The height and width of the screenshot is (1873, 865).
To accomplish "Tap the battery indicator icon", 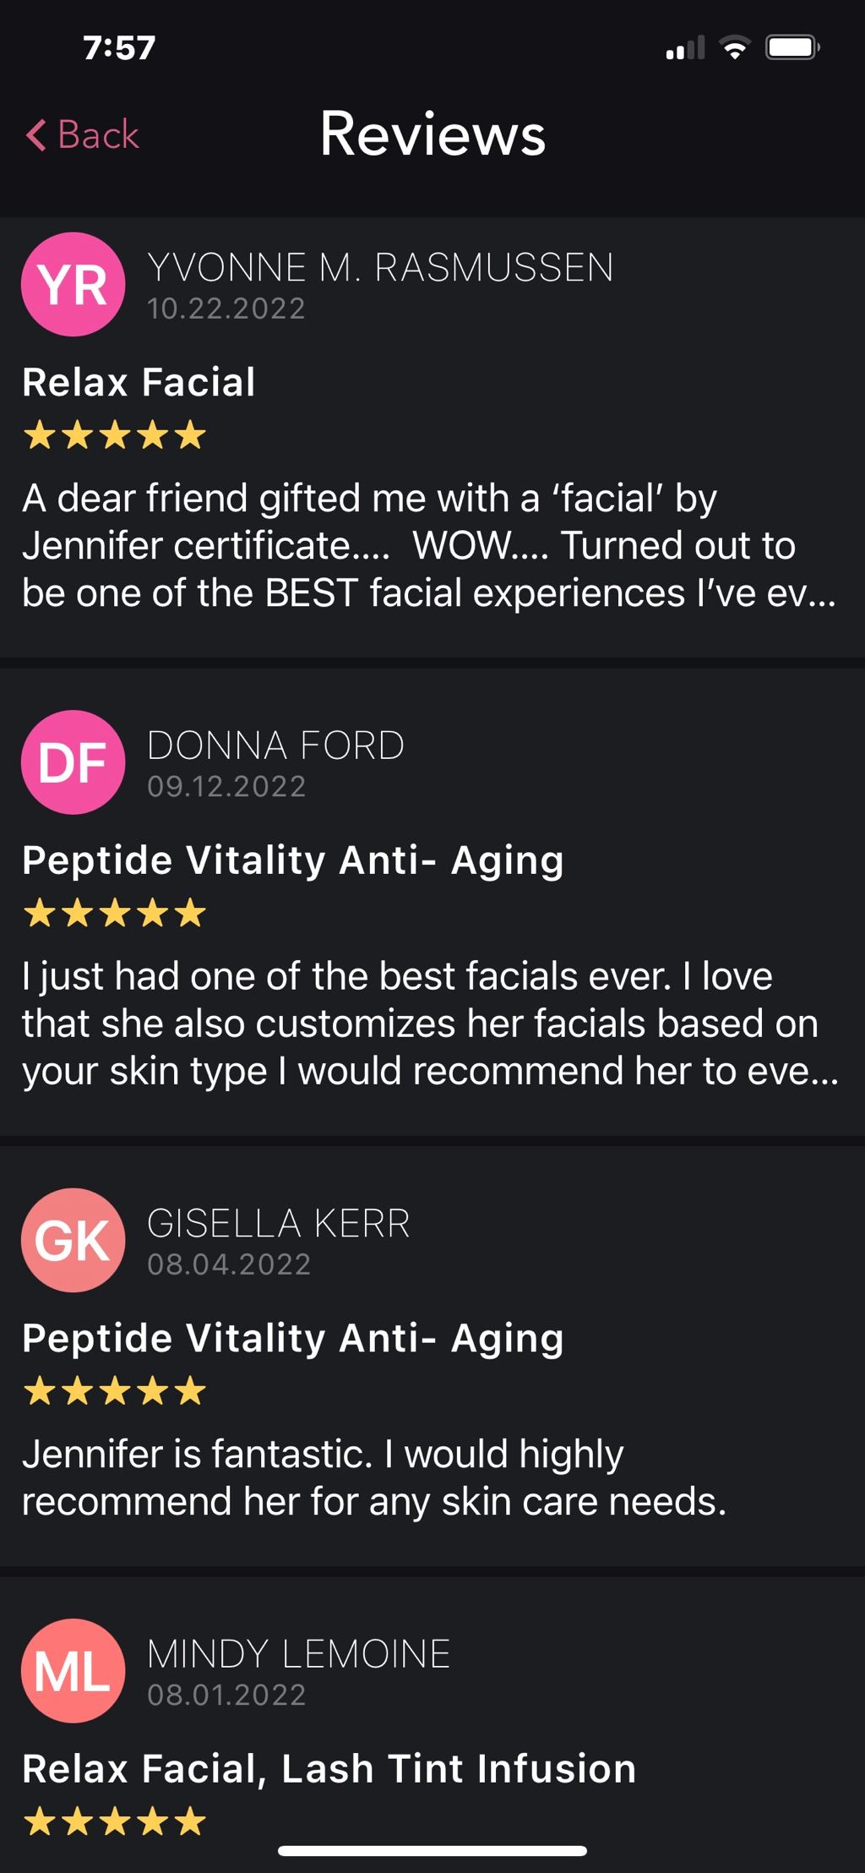I will pyautogui.click(x=792, y=47).
